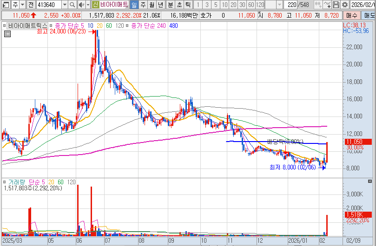
Task: Switch to 초 second chart
Action: (x=179, y=5)
